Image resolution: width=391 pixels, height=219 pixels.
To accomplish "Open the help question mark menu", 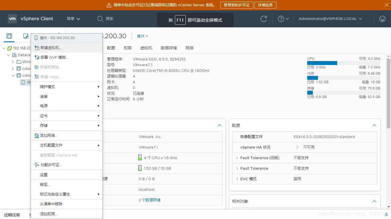I will [283, 19].
